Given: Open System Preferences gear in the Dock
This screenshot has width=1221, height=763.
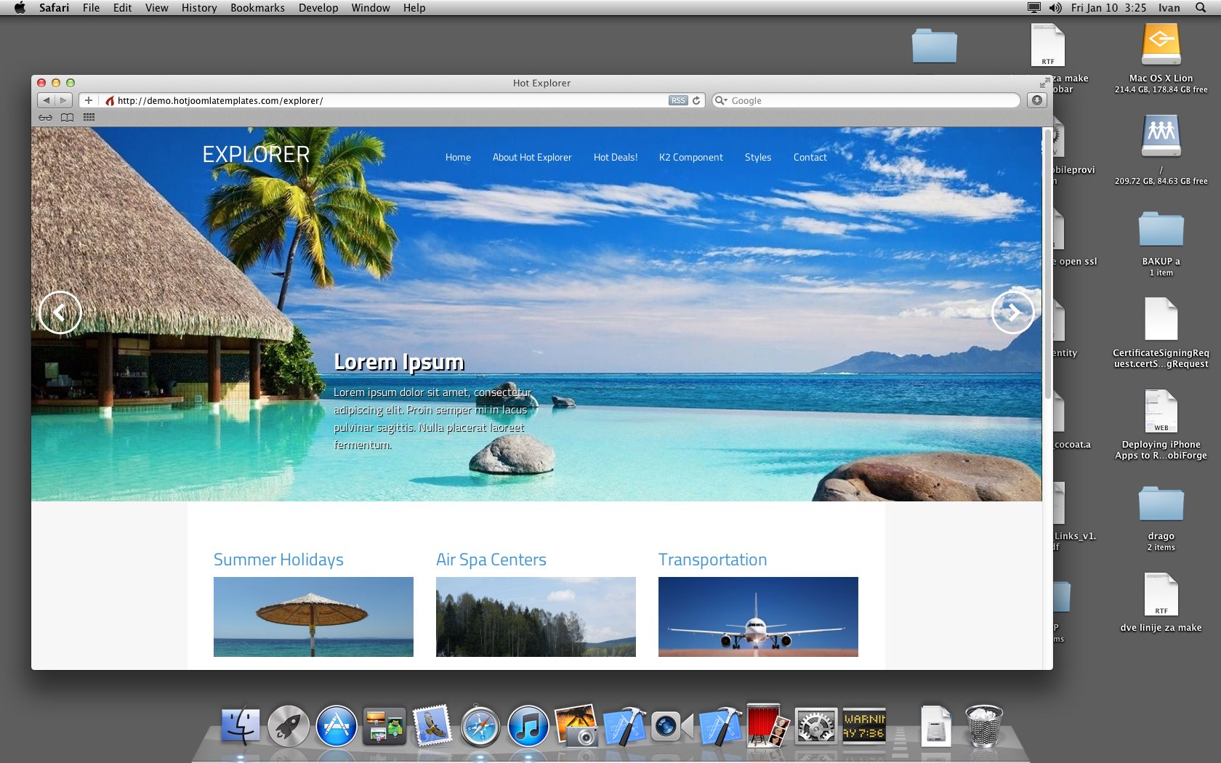Looking at the screenshot, I should 815,725.
